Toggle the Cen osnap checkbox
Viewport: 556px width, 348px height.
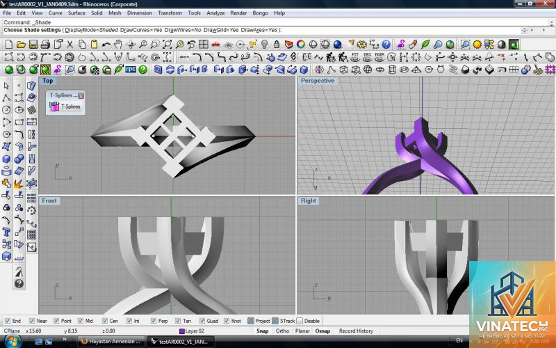pos(105,321)
